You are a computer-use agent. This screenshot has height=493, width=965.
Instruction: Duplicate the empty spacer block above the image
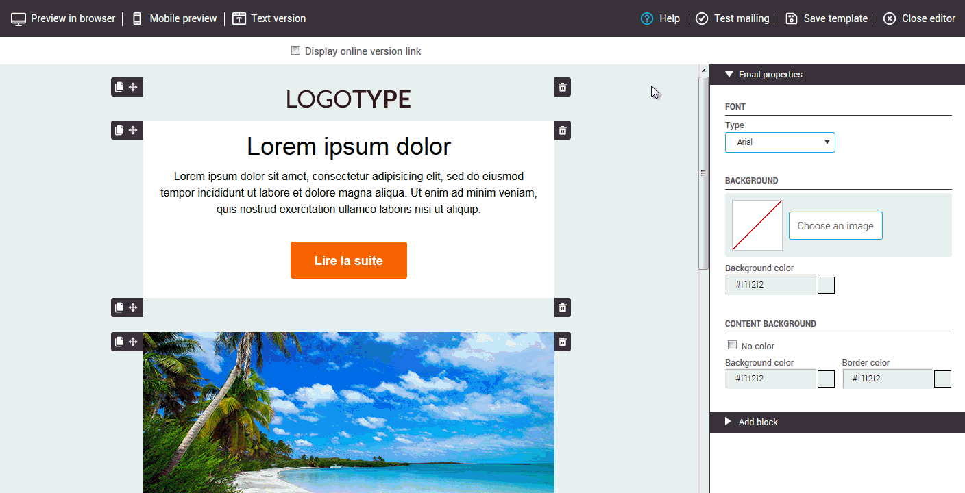[x=119, y=307]
